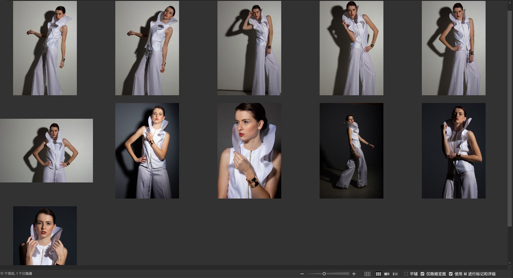
Task: Select the close-up portrait of model looking sideways
Action: coord(249,151)
